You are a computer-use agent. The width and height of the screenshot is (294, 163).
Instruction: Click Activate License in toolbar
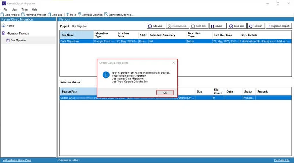click(x=90, y=15)
